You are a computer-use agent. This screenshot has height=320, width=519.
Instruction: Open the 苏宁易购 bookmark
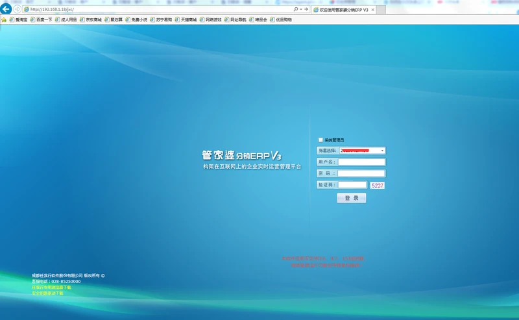161,20
